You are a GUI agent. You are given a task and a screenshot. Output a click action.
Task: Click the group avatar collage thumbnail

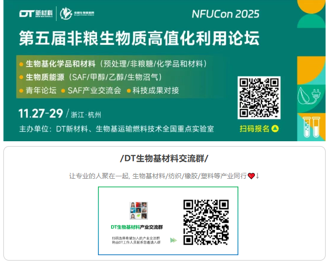tap(138, 210)
